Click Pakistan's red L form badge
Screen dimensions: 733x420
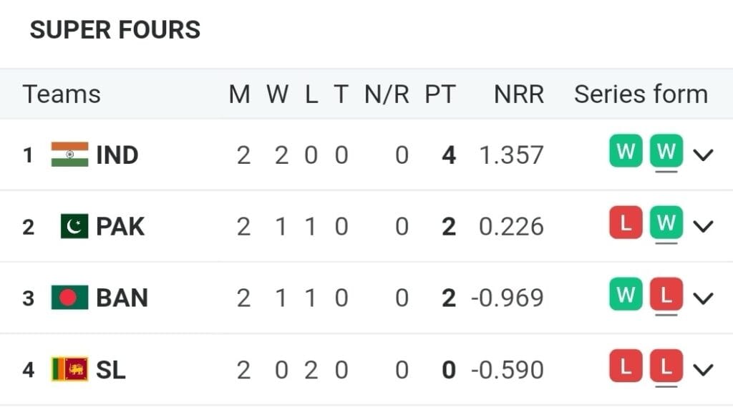[626, 223]
